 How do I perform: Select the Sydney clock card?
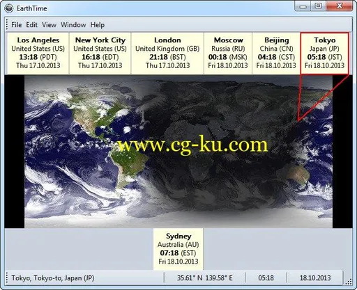pyautogui.click(x=178, y=249)
